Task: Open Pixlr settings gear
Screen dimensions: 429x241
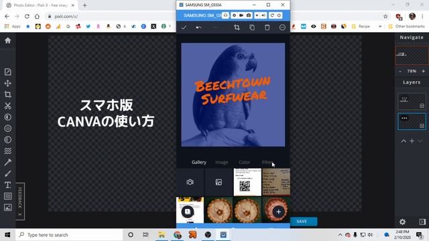Action: (402, 222)
